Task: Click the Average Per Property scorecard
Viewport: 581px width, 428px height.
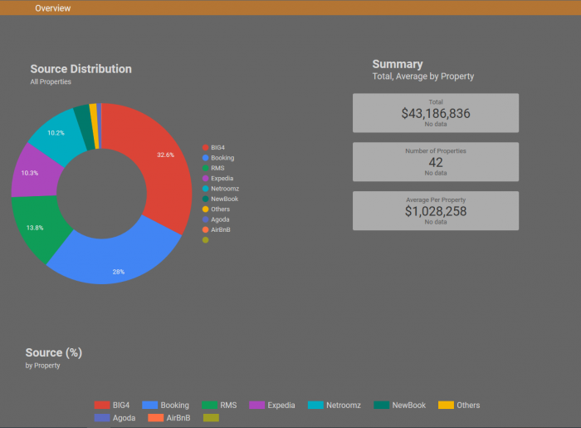Action: (x=436, y=211)
